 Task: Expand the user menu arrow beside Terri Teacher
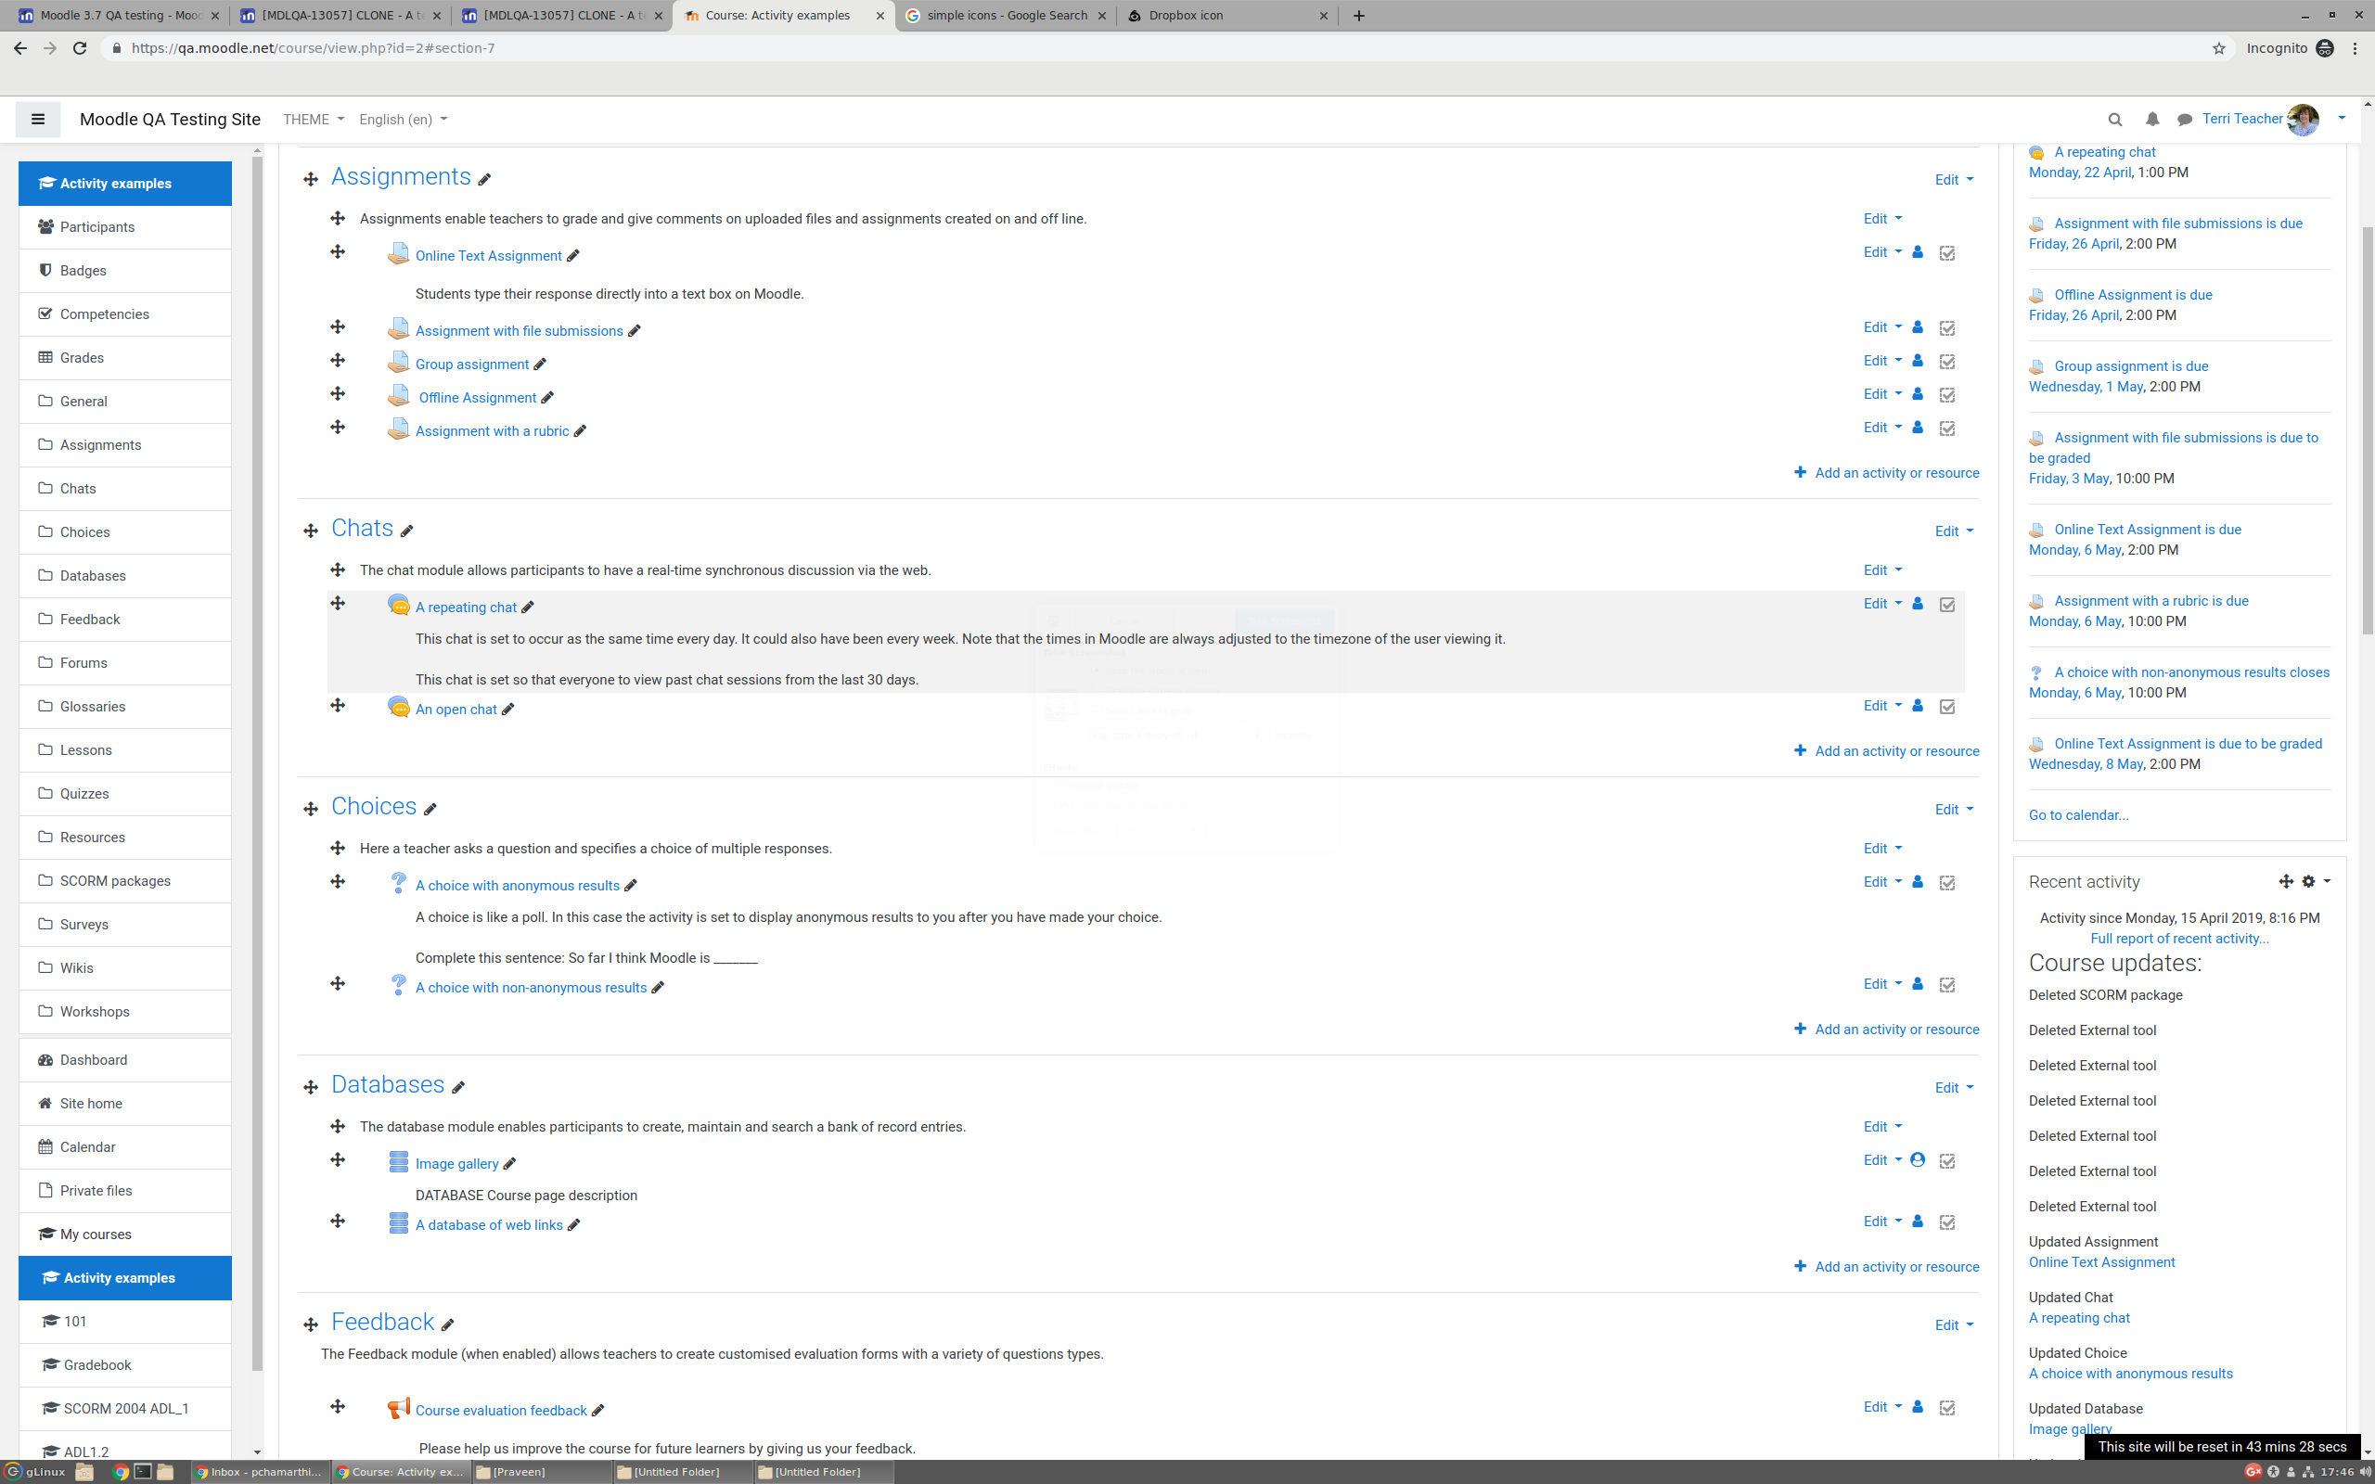2342,119
